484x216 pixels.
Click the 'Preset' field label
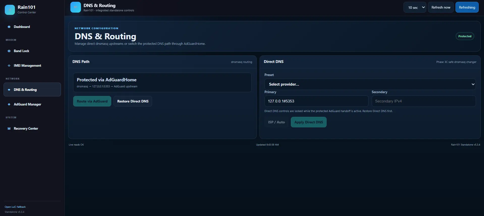(269, 75)
